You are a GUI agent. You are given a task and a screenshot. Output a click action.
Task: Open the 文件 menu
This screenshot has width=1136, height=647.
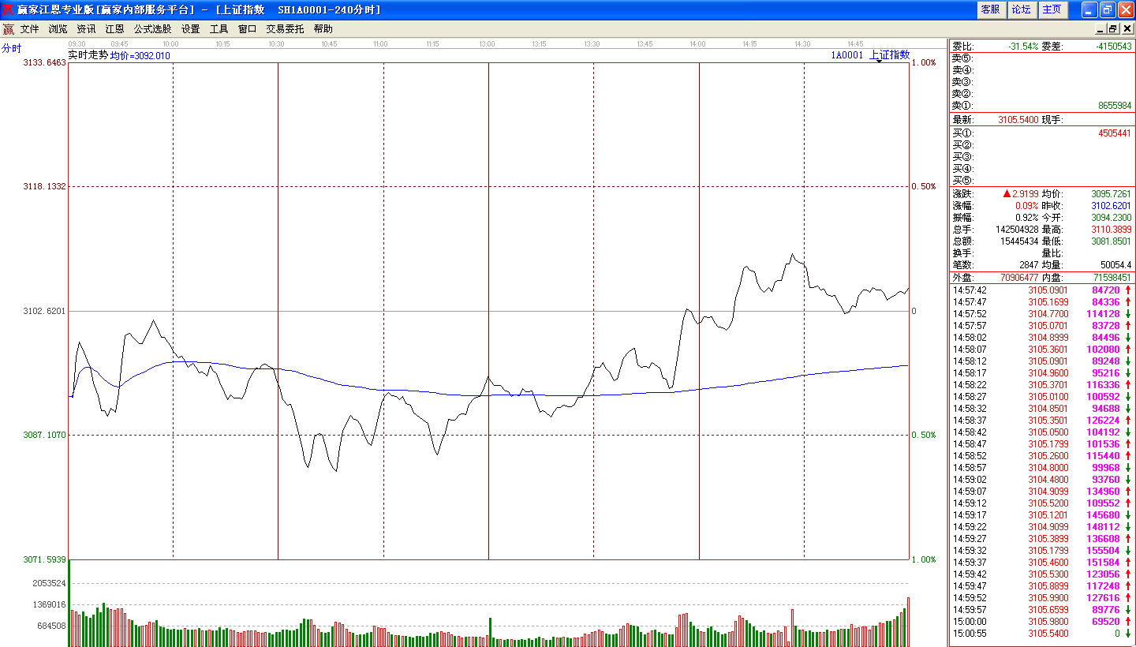coord(29,29)
